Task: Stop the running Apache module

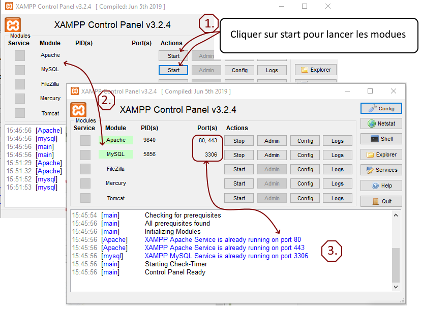Action: point(238,140)
